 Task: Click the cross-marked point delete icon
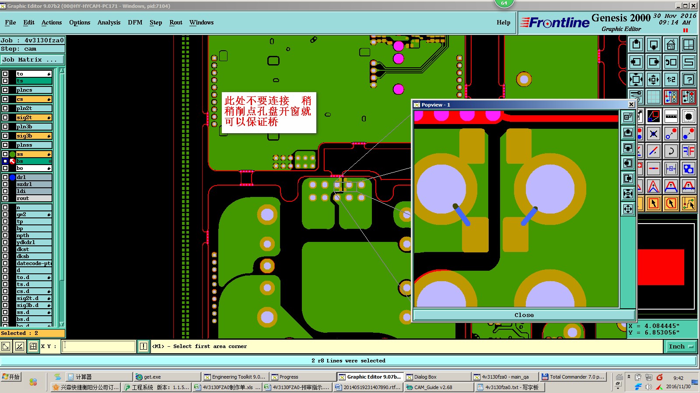coord(654,134)
